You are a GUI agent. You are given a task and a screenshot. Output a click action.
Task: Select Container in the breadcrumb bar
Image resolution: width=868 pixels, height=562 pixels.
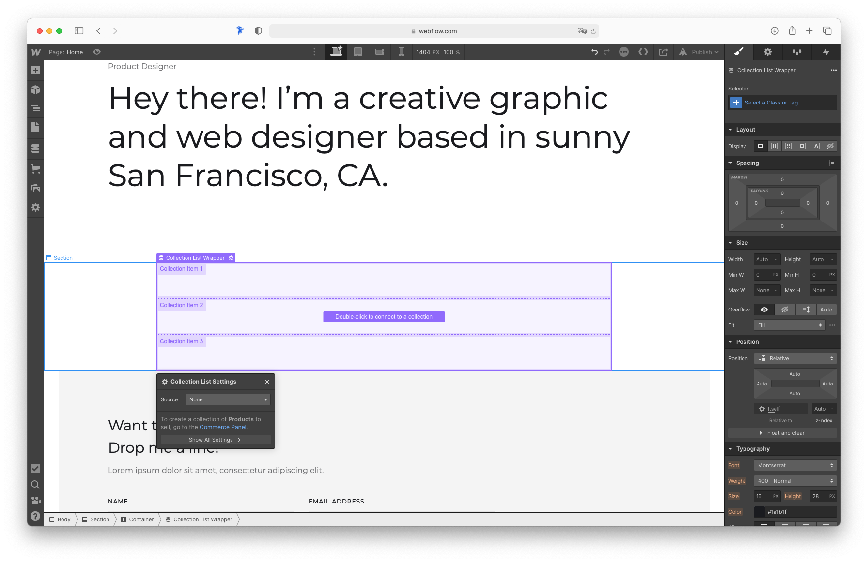click(140, 519)
